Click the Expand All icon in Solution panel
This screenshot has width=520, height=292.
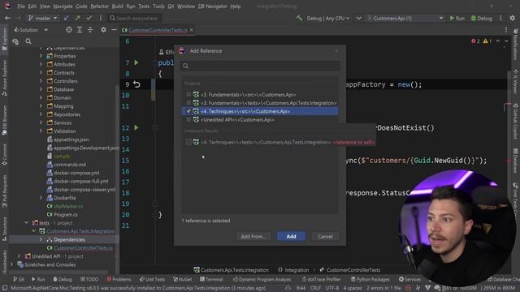coord(80,30)
